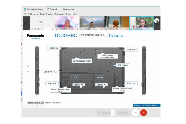186x124 pixels.
Task: Click 'A Better Life, A Better World' banner
Action: click(x=147, y=105)
